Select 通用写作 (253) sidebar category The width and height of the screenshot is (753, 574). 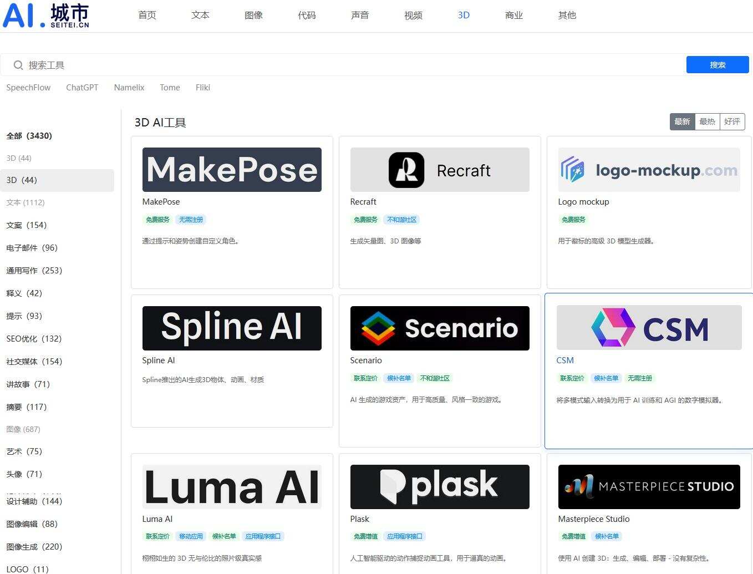pyautogui.click(x=34, y=271)
